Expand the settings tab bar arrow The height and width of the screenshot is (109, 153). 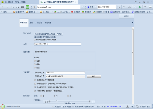[133, 23]
